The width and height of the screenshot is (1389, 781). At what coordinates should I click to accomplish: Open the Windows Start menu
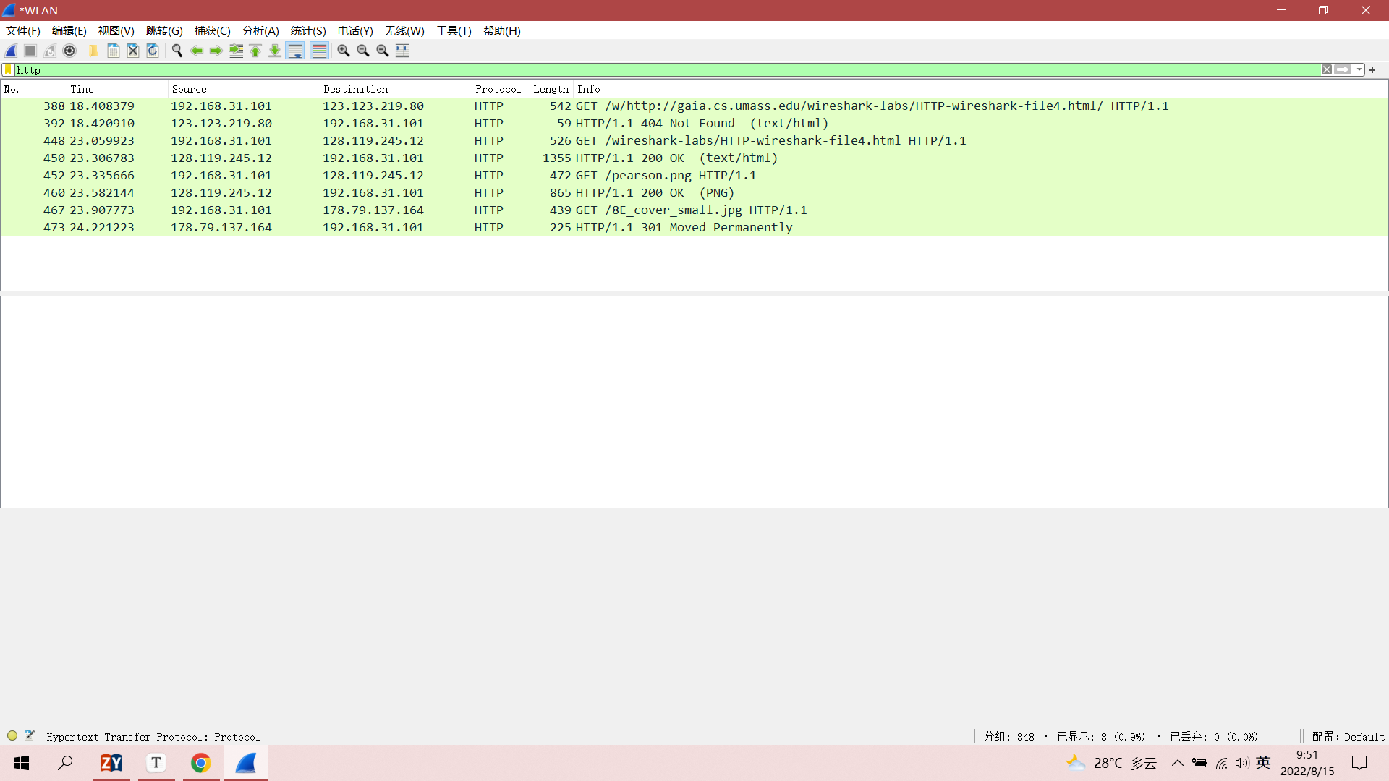coord(22,763)
